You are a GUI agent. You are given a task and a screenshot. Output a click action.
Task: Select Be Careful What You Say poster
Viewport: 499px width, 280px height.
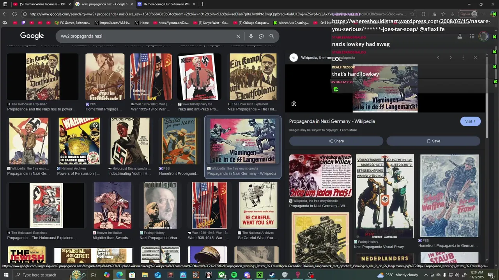258,205
